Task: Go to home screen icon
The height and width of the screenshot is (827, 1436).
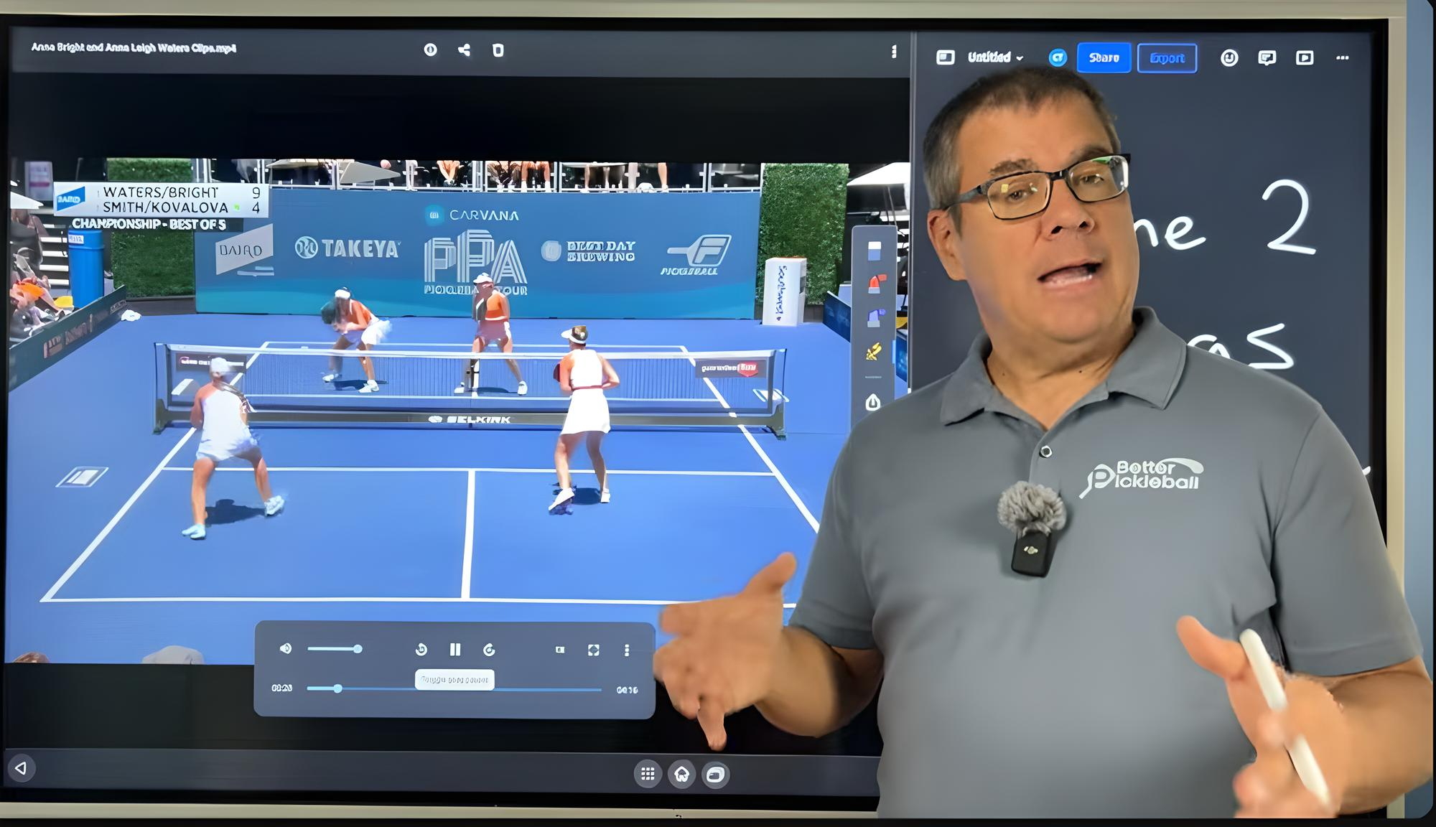Action: click(x=681, y=774)
